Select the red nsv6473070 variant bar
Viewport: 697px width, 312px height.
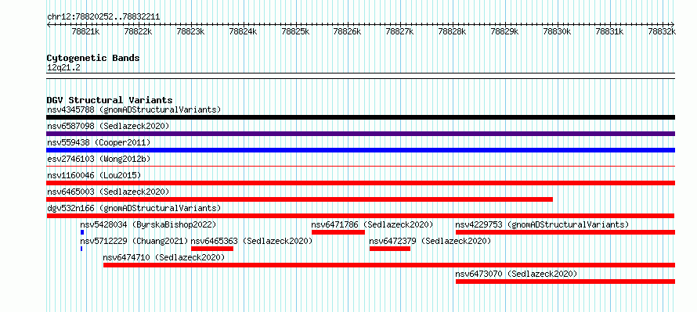(565, 282)
